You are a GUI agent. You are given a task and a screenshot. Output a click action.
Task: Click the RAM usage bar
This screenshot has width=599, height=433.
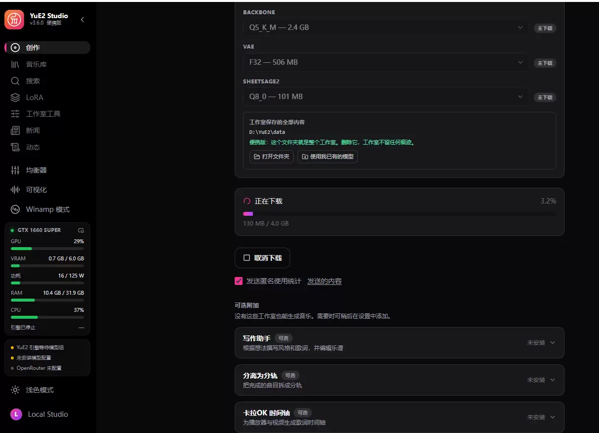tap(47, 300)
